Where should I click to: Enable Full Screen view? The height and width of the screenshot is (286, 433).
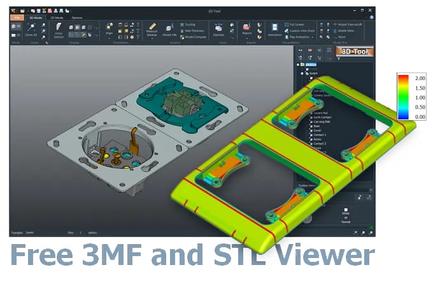click(x=294, y=25)
